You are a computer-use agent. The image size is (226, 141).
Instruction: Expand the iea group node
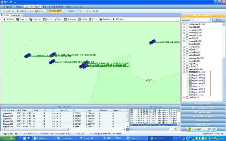click(184, 98)
